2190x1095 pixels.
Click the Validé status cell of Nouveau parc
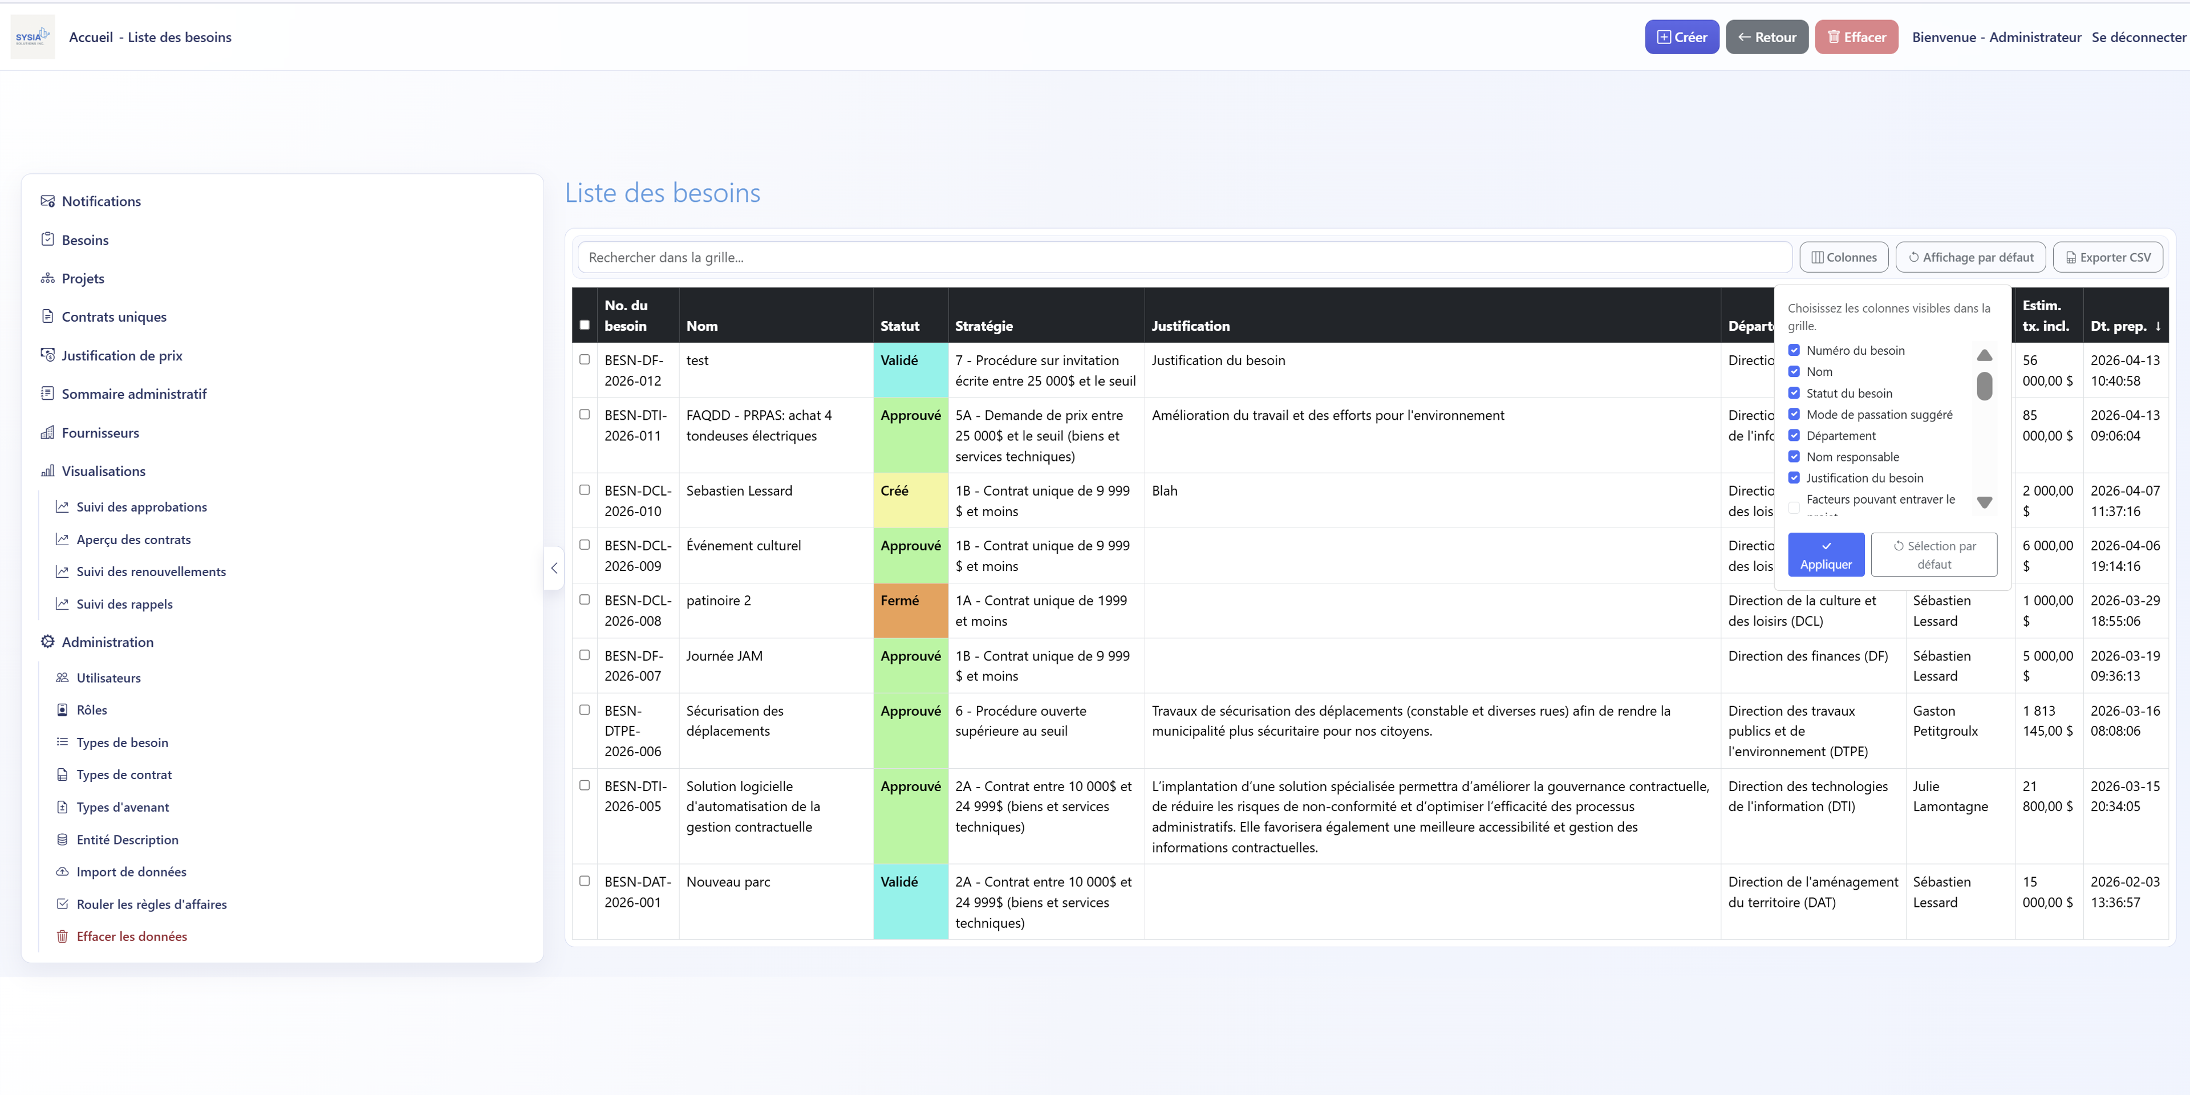(x=911, y=901)
